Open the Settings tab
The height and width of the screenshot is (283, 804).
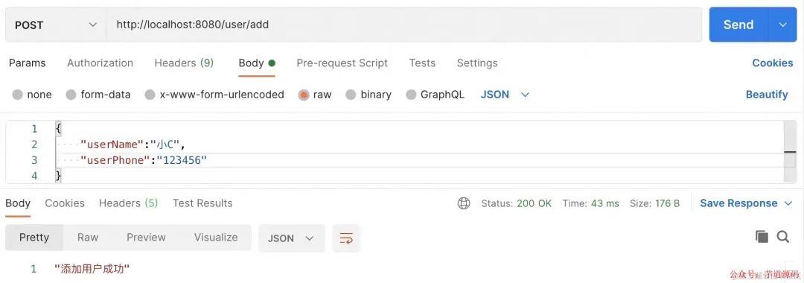click(x=477, y=63)
